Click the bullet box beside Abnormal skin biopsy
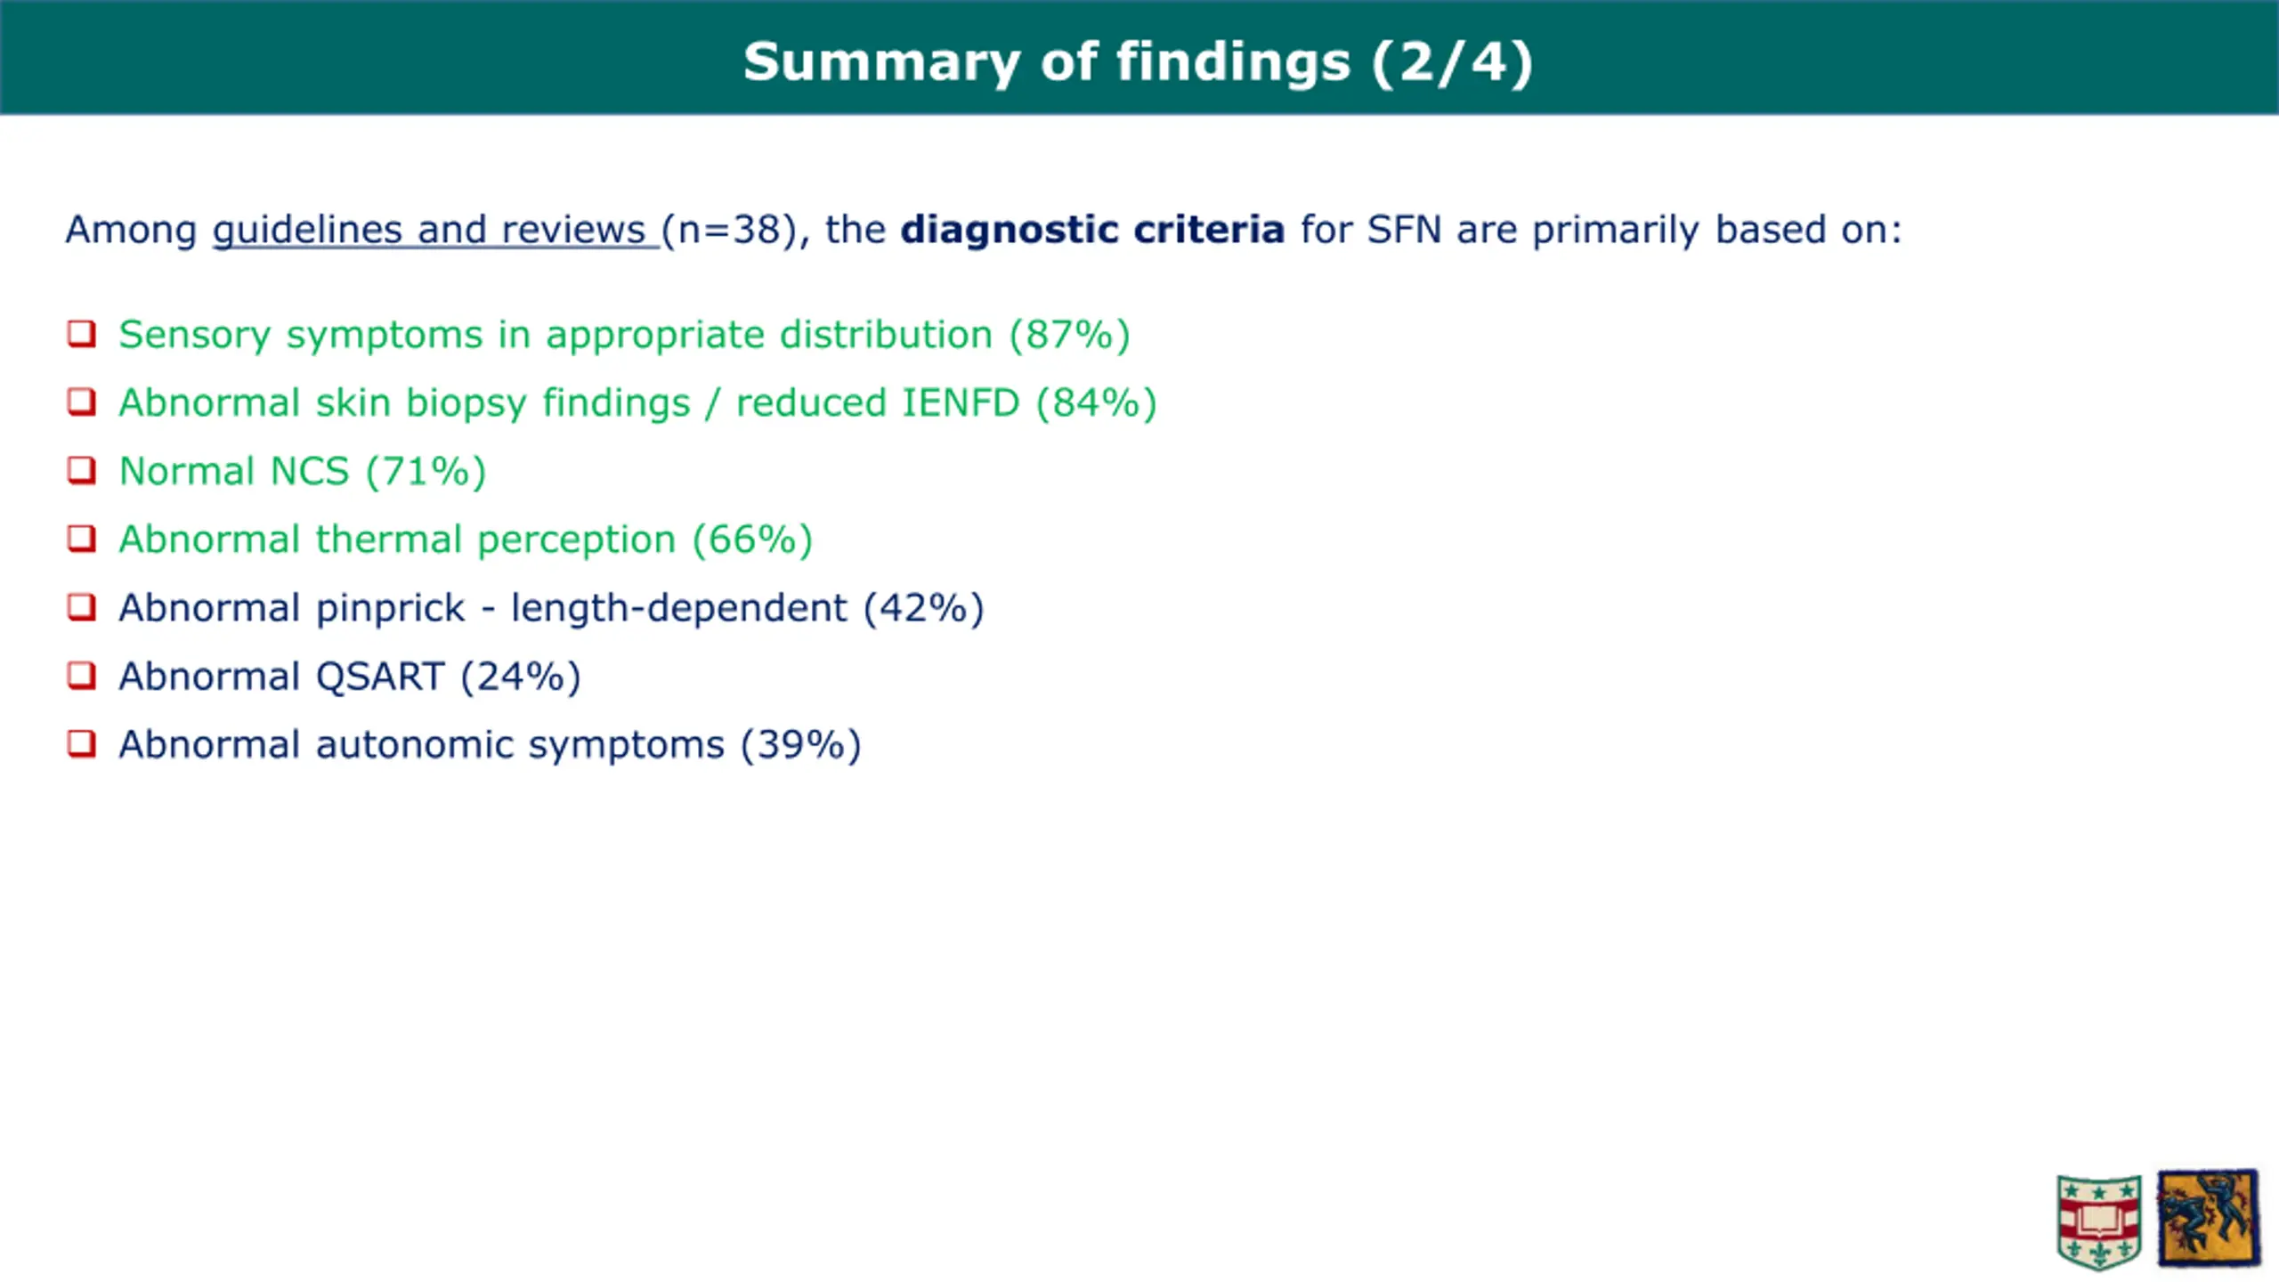 (x=81, y=402)
